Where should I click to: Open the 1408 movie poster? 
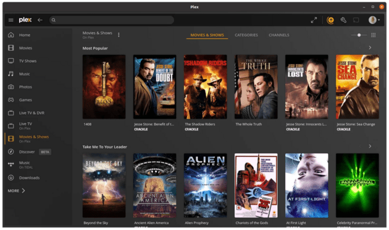pos(104,87)
